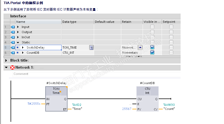
Task: Click the InOut row interface tag icon
Action: pyautogui.click(x=13, y=37)
